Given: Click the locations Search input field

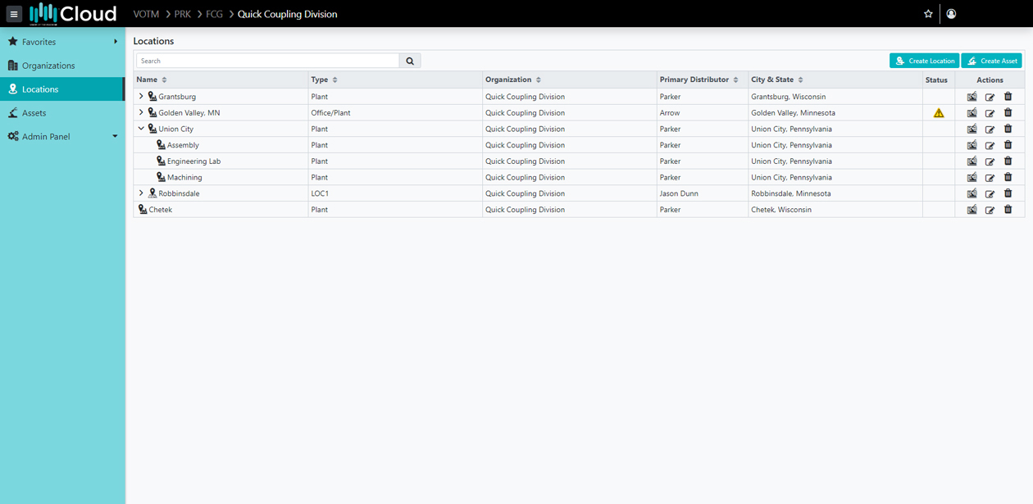Looking at the screenshot, I should pos(267,61).
